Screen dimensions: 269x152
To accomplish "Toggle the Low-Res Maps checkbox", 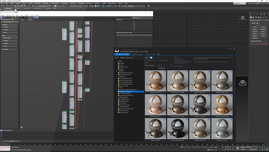I will (158, 60).
